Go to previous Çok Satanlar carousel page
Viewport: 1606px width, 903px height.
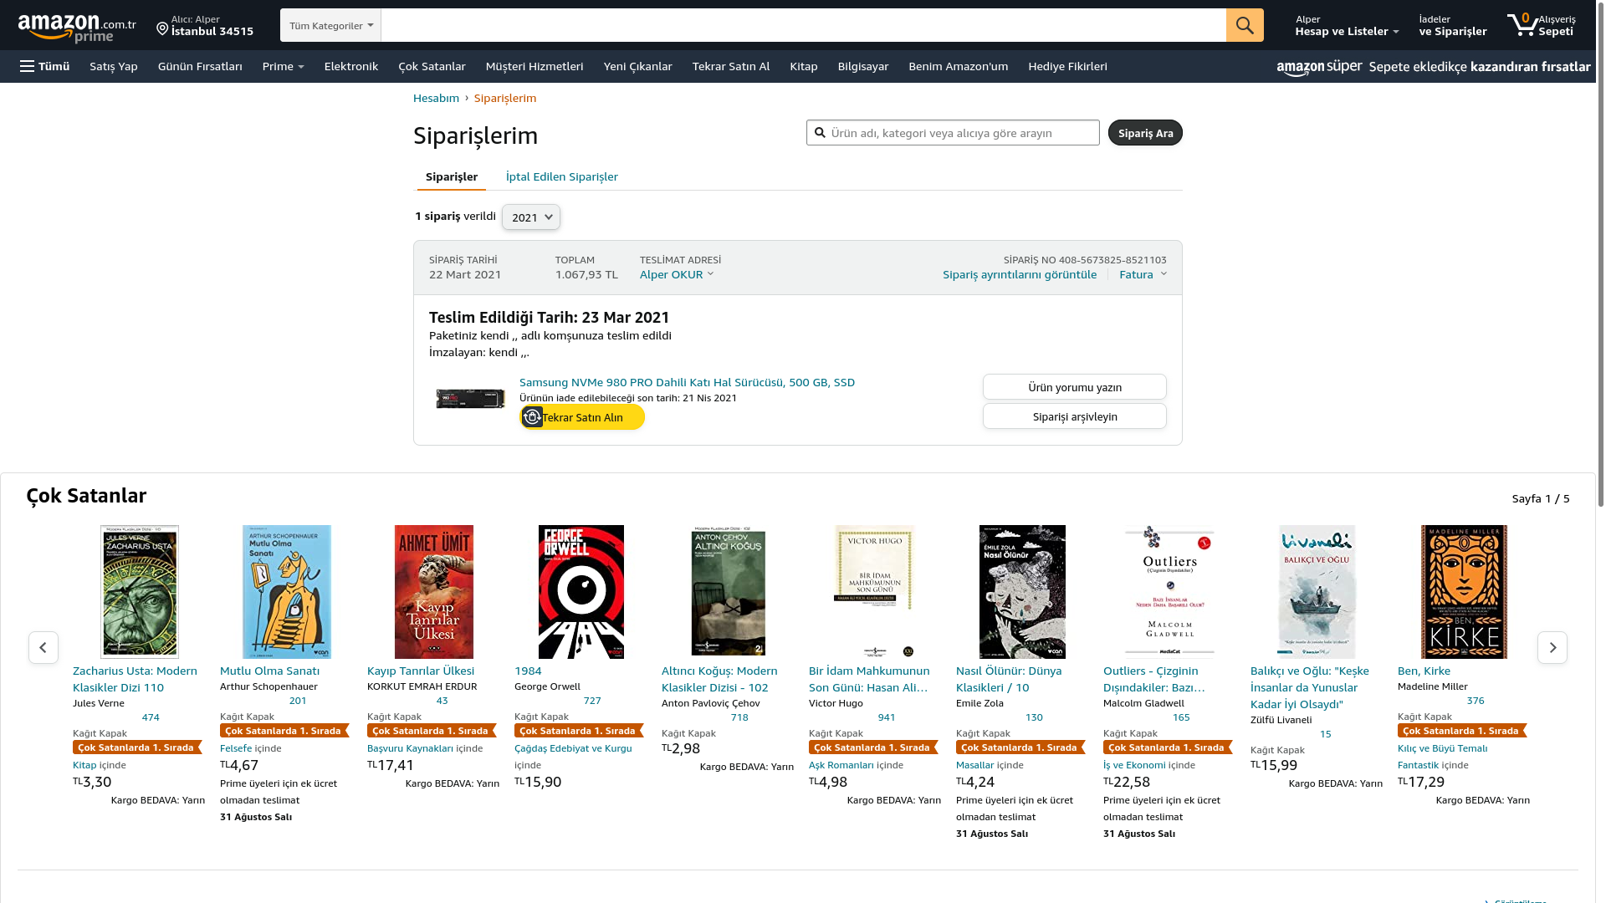click(43, 647)
